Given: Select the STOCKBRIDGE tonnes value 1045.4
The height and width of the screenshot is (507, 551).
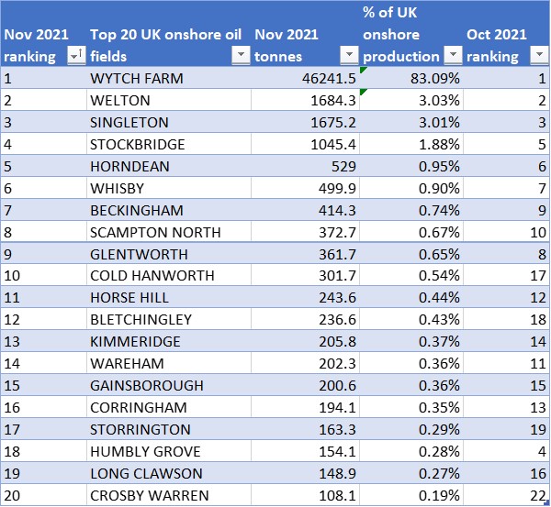Looking at the screenshot, I should tap(325, 145).
